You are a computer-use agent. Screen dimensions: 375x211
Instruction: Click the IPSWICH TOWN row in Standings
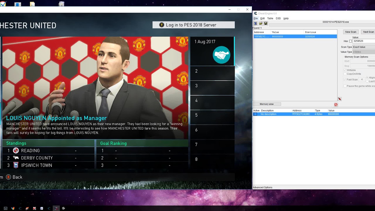click(x=48, y=165)
